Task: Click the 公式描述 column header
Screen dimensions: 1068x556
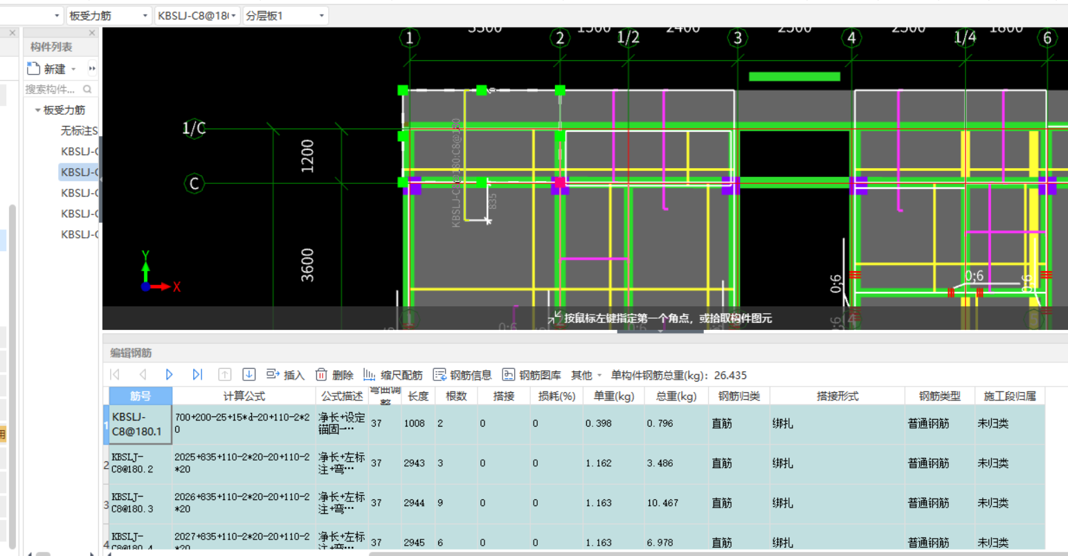Action: click(x=342, y=396)
